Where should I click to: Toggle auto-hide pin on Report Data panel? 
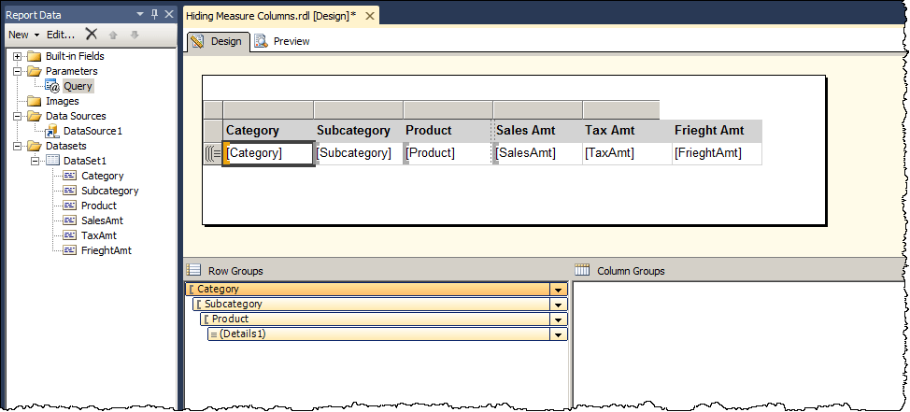154,15
